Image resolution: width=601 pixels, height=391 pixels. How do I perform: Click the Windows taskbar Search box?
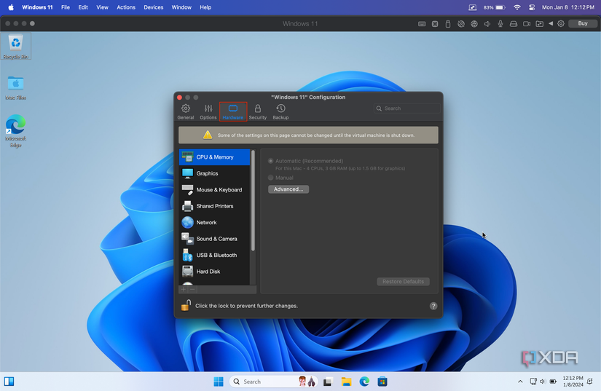click(274, 382)
